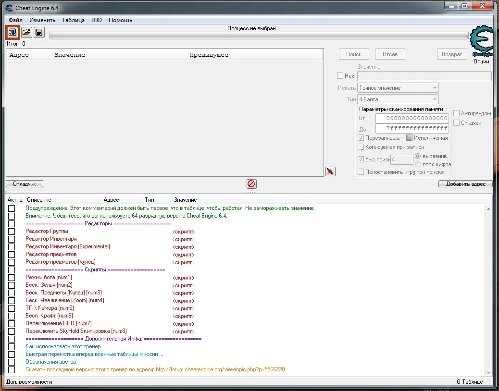Toggle the Режим бога [num1] script checkbox

click(x=12, y=278)
